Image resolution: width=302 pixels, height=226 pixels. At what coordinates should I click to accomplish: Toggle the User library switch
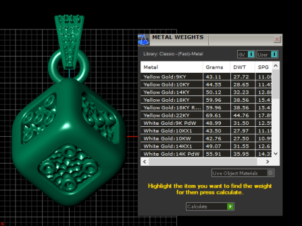point(267,55)
